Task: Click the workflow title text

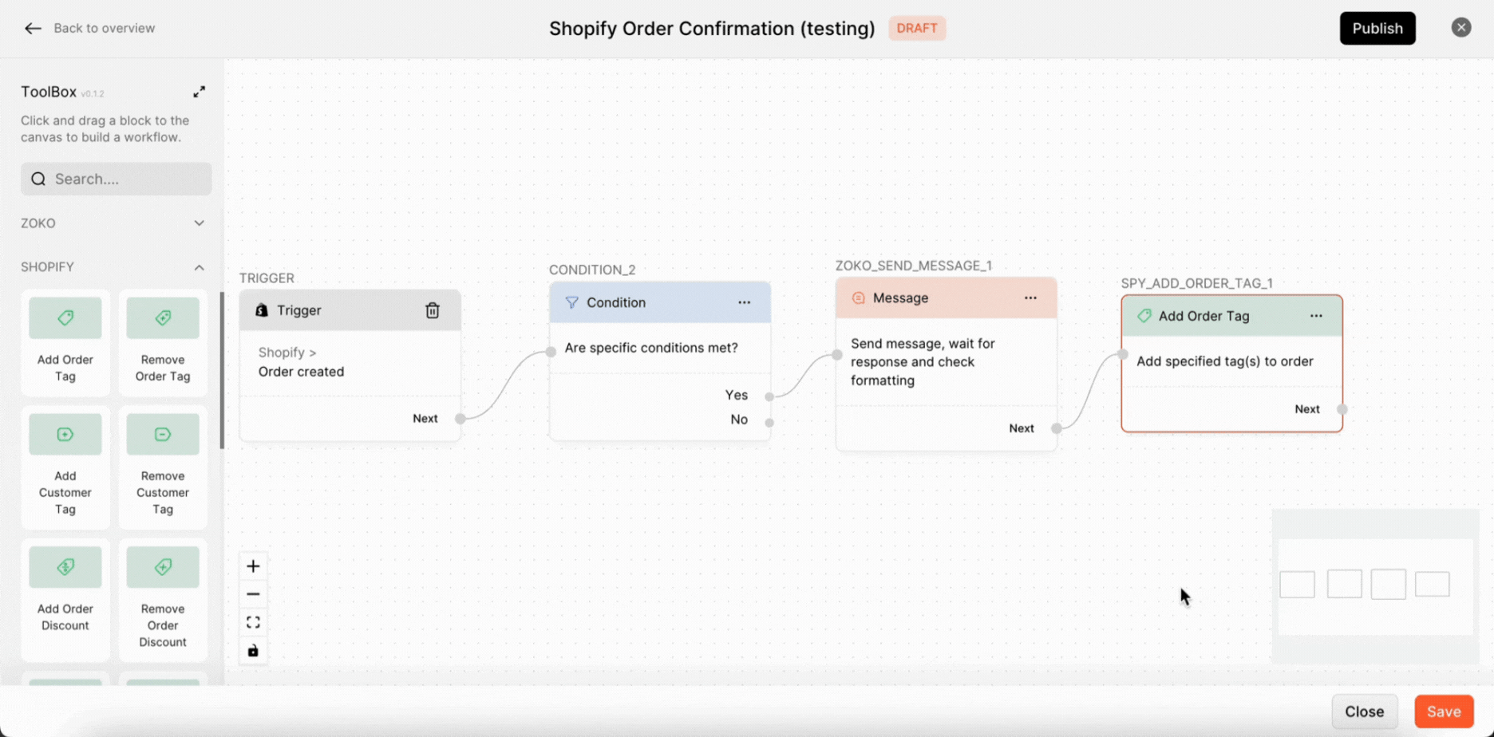Action: [x=711, y=28]
